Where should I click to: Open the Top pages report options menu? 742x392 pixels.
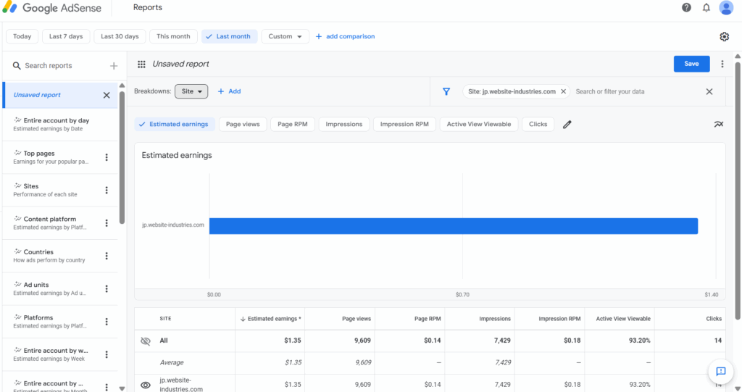[107, 157]
